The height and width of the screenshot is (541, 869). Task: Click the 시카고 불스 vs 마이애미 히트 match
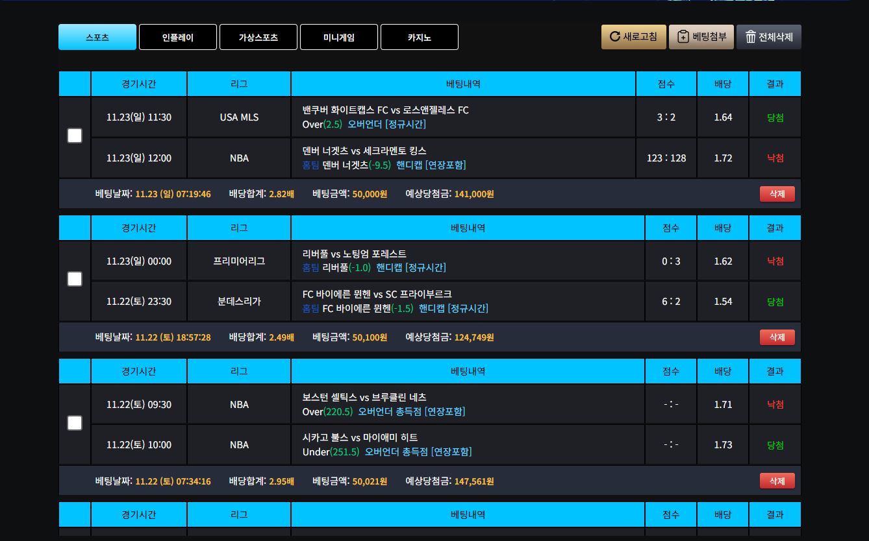click(x=360, y=438)
